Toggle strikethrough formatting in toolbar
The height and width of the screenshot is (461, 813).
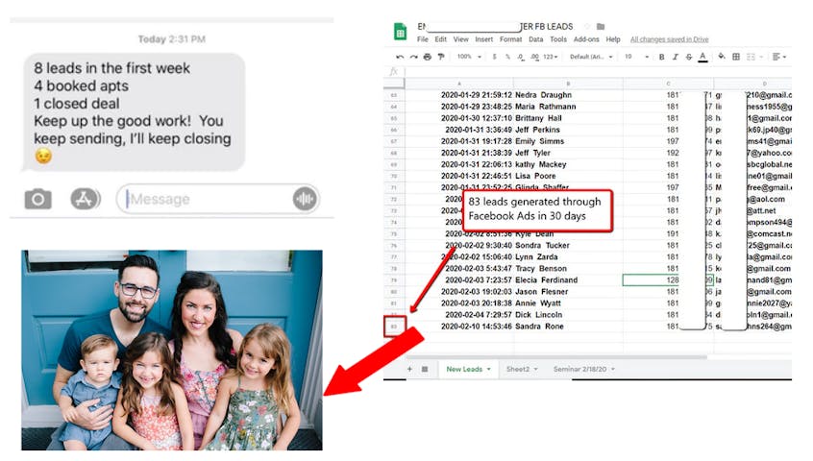pyautogui.click(x=688, y=58)
